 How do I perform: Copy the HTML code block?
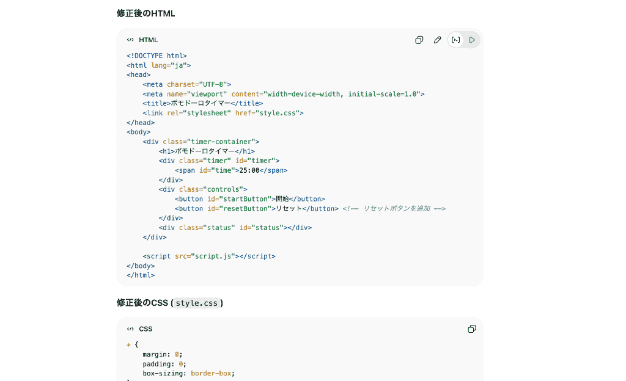pos(419,40)
